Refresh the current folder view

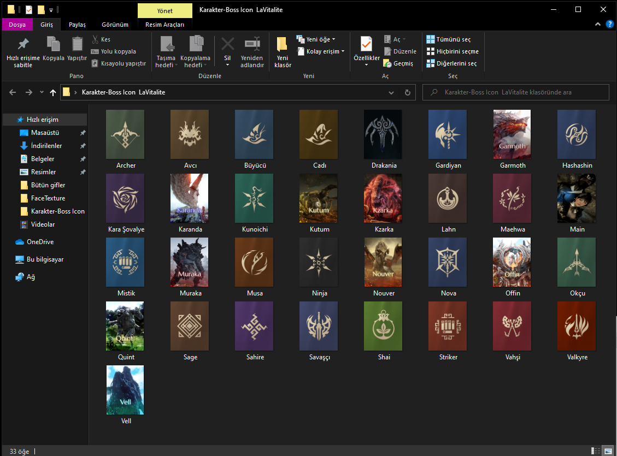[x=408, y=92]
